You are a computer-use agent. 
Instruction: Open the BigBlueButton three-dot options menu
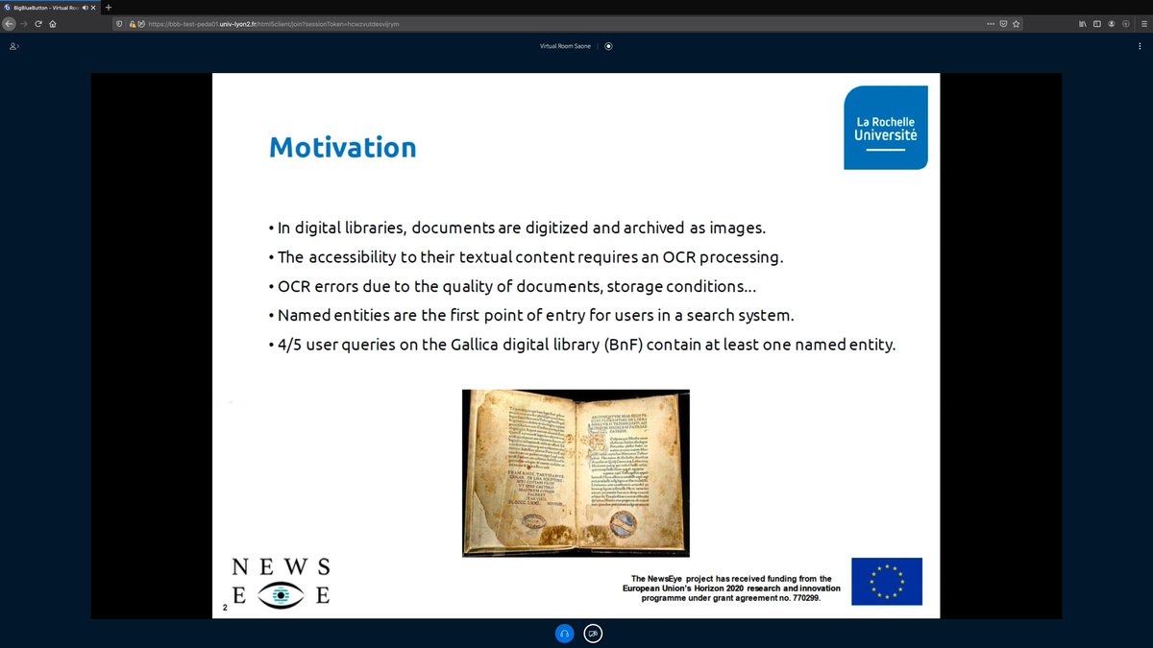pos(1138,45)
